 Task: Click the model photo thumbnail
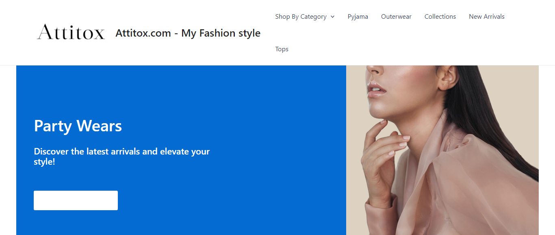(x=442, y=150)
